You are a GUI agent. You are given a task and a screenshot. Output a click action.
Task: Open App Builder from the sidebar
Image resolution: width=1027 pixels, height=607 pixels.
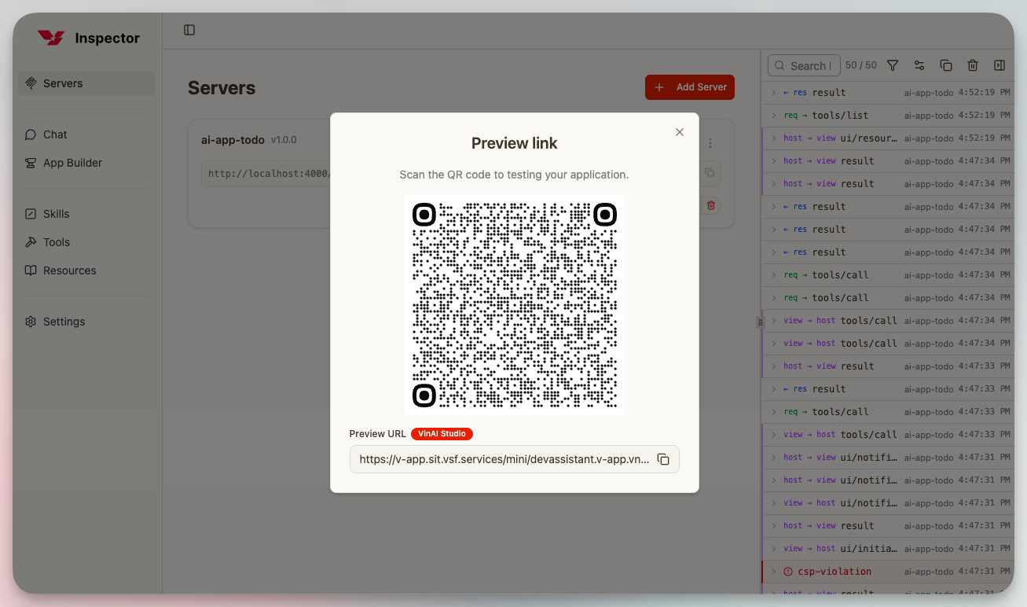pyautogui.click(x=86, y=163)
